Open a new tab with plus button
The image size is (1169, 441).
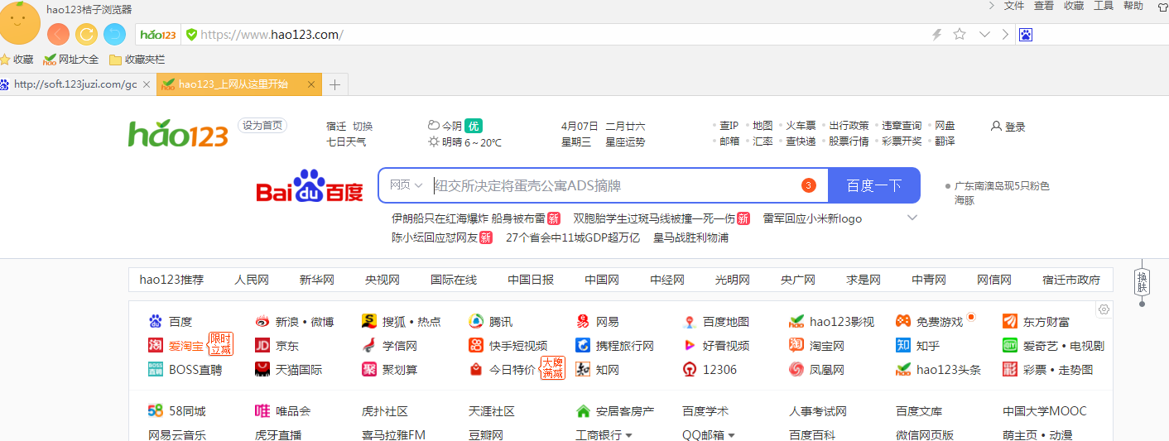pos(334,84)
